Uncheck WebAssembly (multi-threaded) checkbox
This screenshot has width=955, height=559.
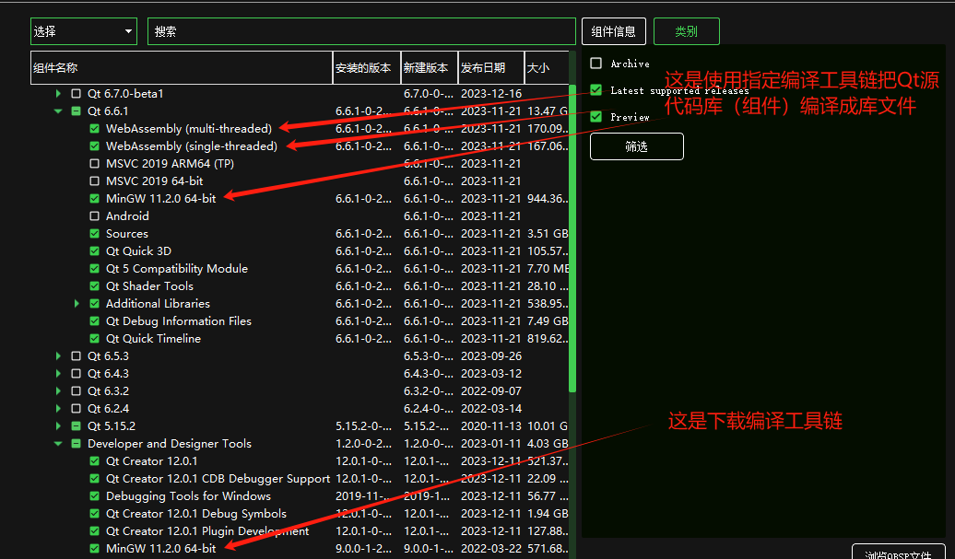94,128
